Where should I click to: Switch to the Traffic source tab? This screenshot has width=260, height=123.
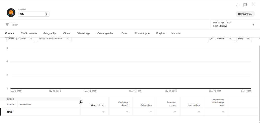[29, 33]
